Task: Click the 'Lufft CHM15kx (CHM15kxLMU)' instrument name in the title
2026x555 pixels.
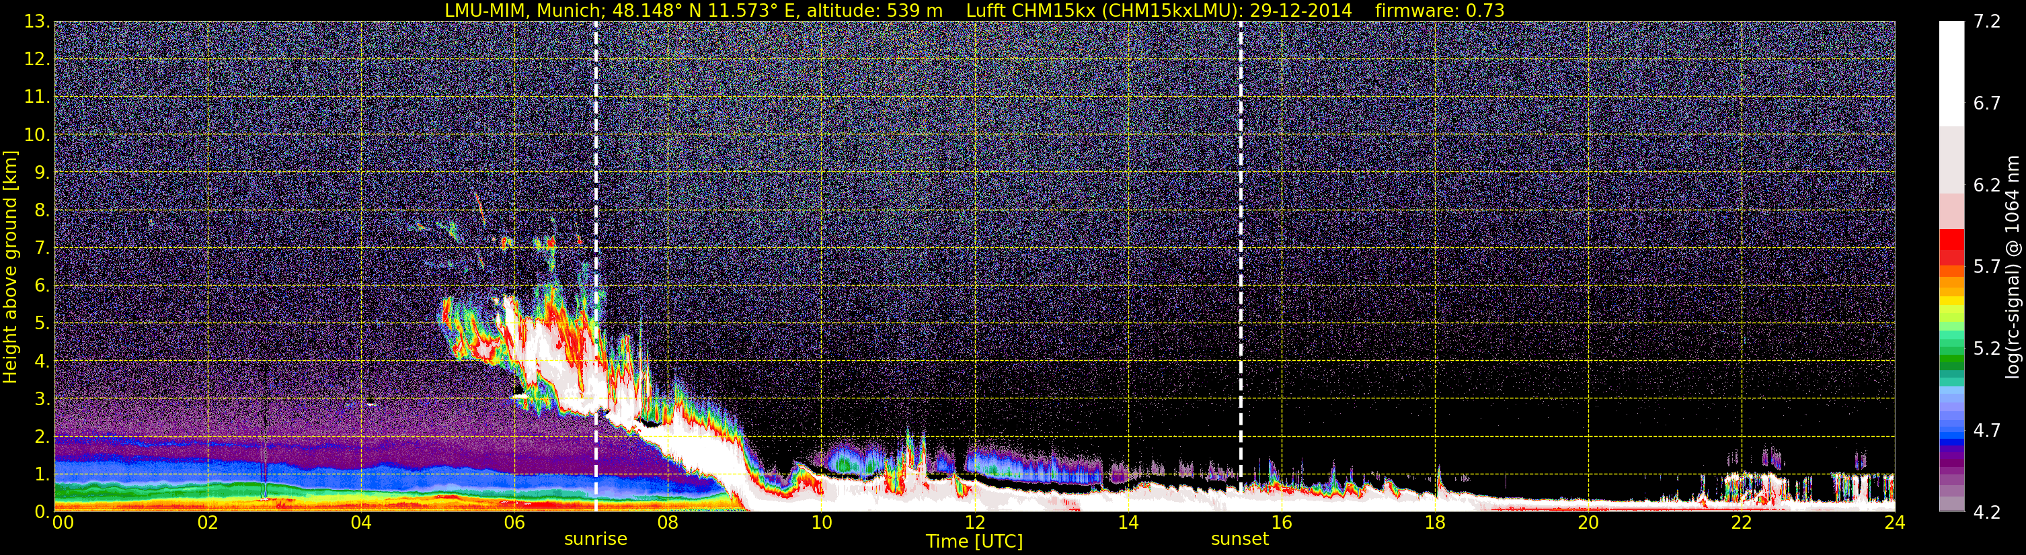Action: point(1104,10)
